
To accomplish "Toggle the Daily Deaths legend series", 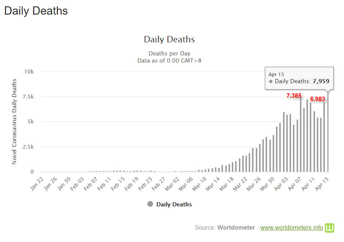I will [x=174, y=205].
